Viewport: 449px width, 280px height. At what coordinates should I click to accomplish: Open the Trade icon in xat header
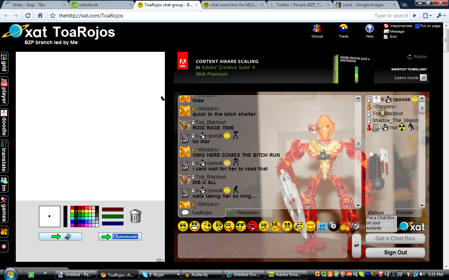(x=343, y=31)
